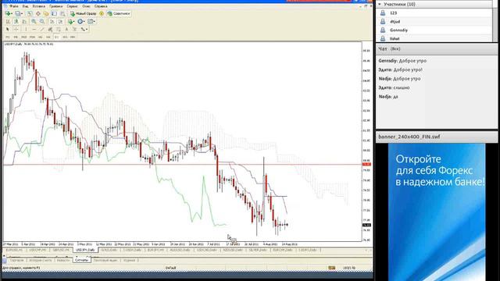Screen dimensions: 500x281
Task: Switch chart to line chart mode
Action: click(x=24, y=21)
